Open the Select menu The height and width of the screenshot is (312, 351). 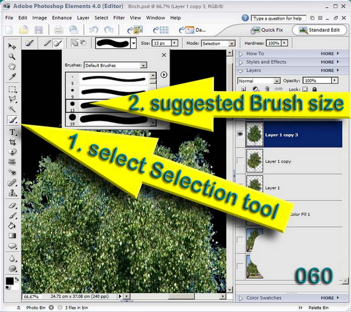tap(101, 18)
